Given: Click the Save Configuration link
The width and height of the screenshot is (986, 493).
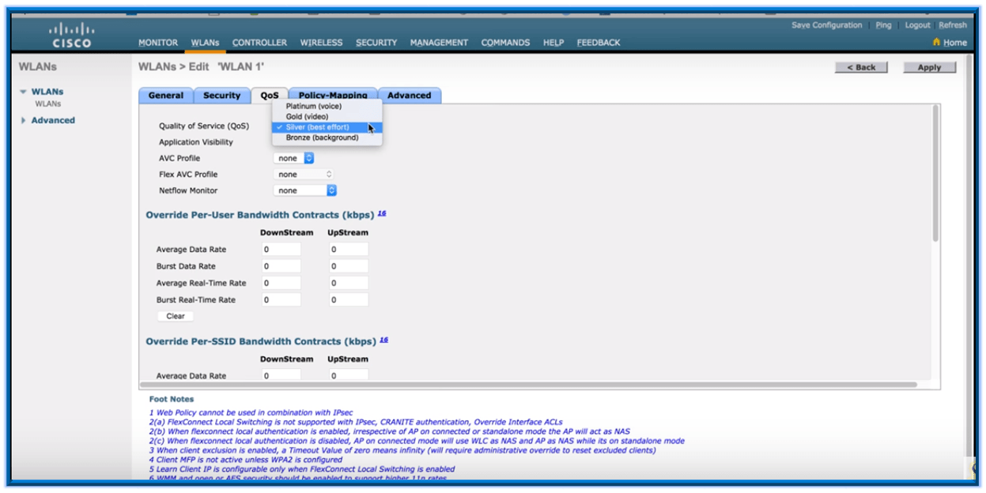Looking at the screenshot, I should tap(828, 24).
